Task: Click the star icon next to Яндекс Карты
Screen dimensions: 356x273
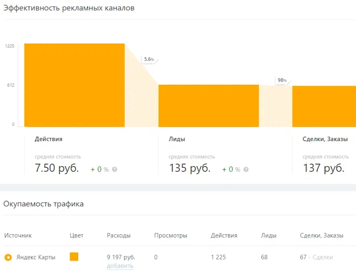Action: pos(8,257)
